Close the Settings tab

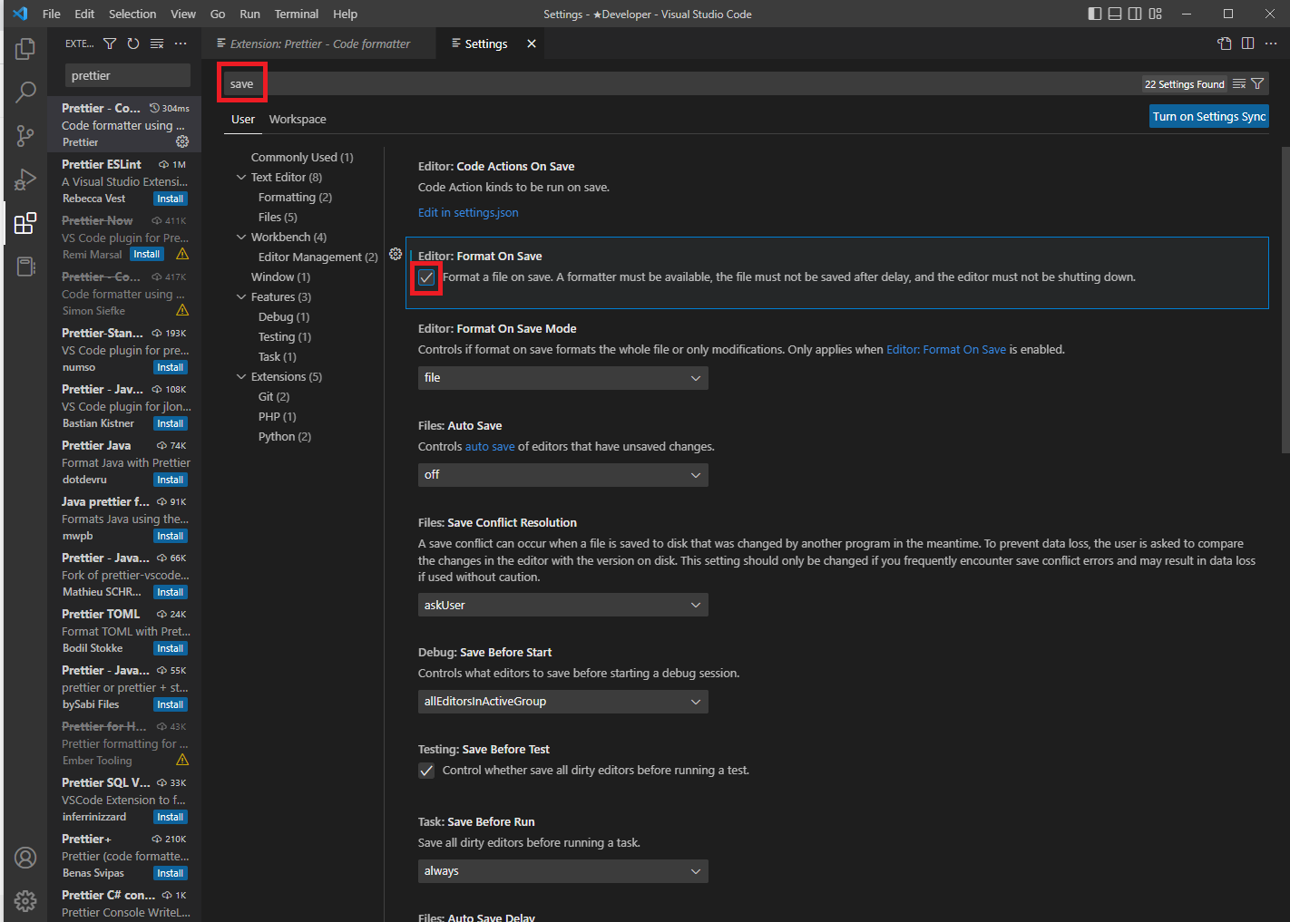tap(532, 44)
